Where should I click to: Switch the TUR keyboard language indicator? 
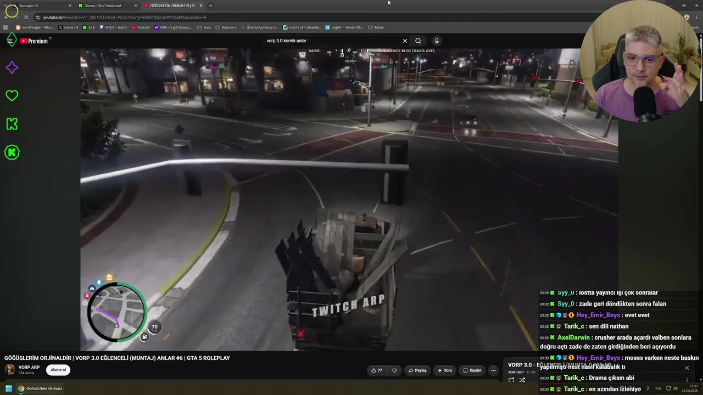[x=658, y=388]
